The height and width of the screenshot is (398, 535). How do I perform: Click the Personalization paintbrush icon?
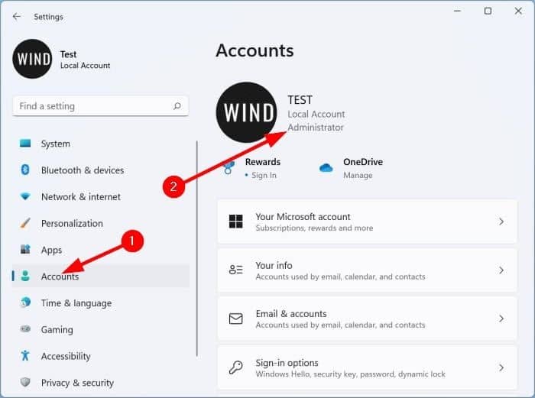click(25, 223)
